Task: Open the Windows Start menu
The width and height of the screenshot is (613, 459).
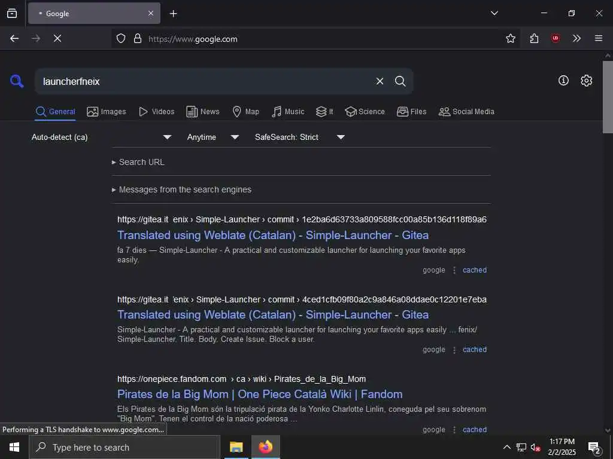Action: point(14,447)
